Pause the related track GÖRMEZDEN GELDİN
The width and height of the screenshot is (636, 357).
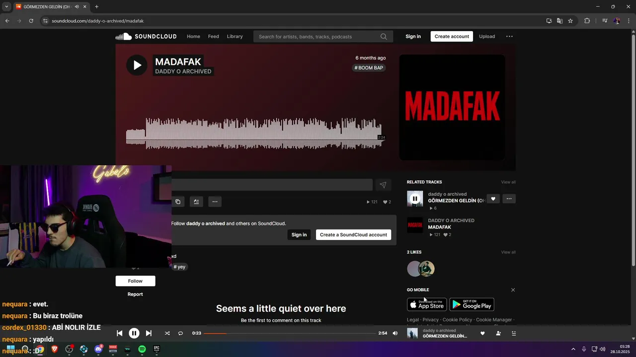[415, 199]
